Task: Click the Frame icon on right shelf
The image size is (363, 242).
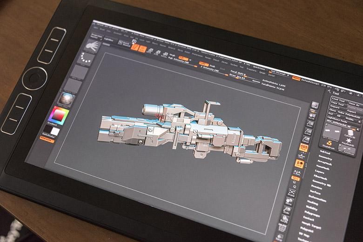Action: tap(291, 192)
